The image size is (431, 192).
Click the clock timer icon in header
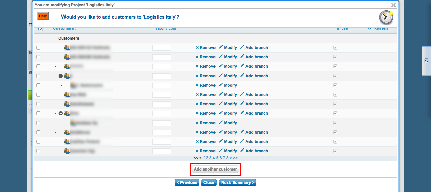(x=386, y=17)
